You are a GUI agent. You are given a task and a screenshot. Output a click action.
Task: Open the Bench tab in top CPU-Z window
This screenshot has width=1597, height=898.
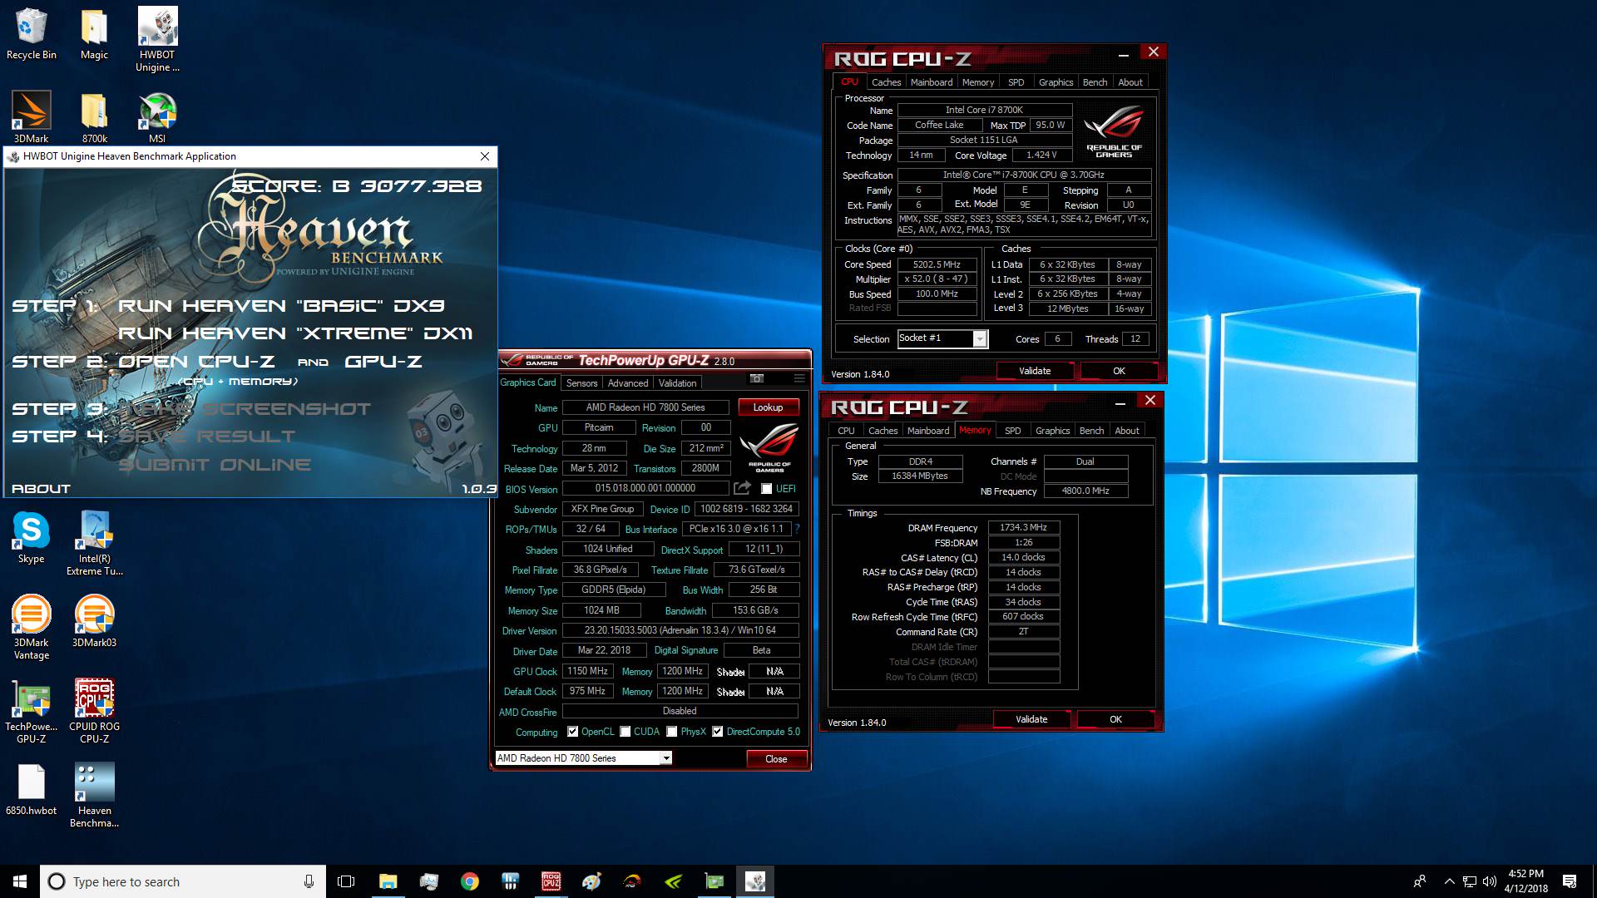pos(1095,82)
